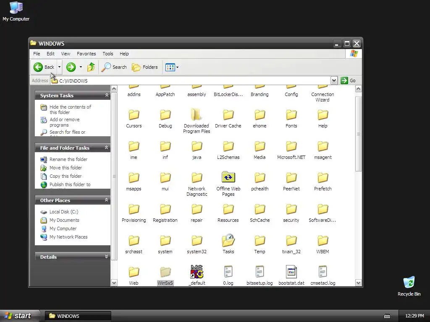Select the _default shortcut file icon
Image resolution: width=430 pixels, height=322 pixels.
[x=197, y=272]
